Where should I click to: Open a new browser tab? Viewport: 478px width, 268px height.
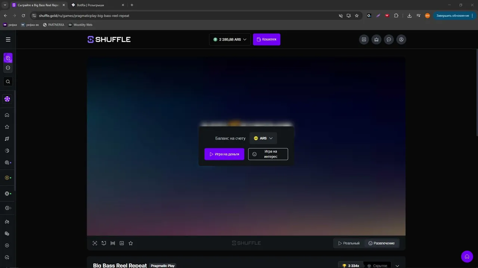click(x=132, y=5)
